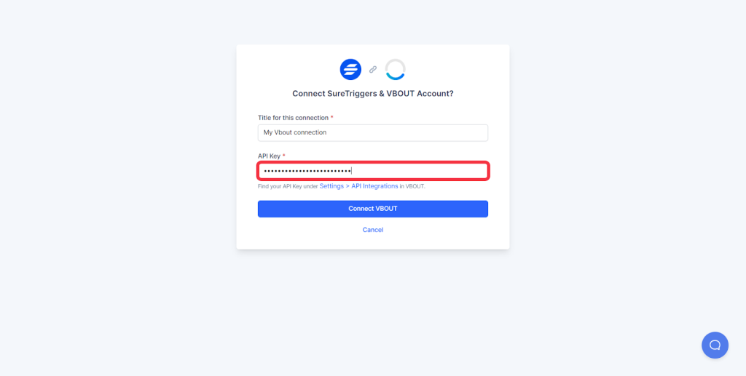This screenshot has height=376, width=746.
Task: Click the word 'Account?' in the heading
Action: [435, 94]
